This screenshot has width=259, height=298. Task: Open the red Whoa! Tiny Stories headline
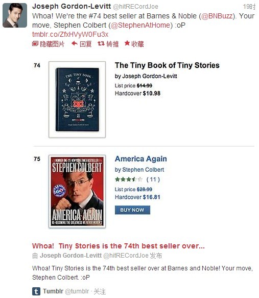pyautogui.click(x=119, y=246)
